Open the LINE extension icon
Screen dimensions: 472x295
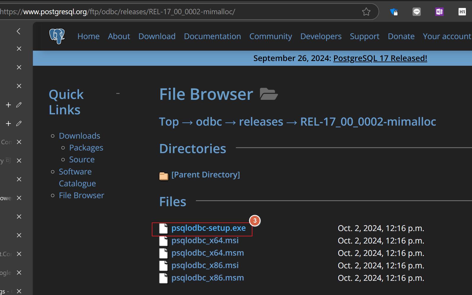(x=417, y=12)
